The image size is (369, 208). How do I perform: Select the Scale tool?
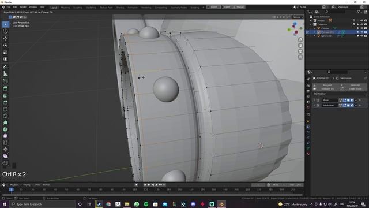[5, 53]
